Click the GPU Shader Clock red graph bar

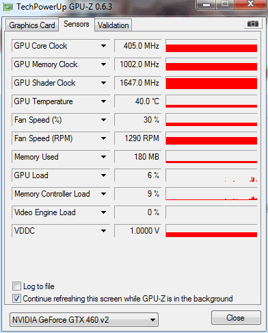tap(211, 83)
